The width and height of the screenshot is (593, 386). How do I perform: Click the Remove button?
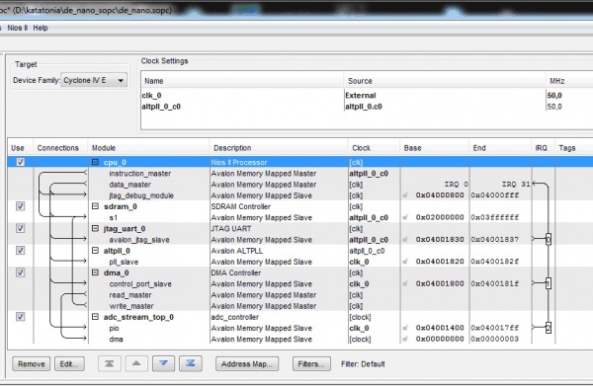(32, 364)
